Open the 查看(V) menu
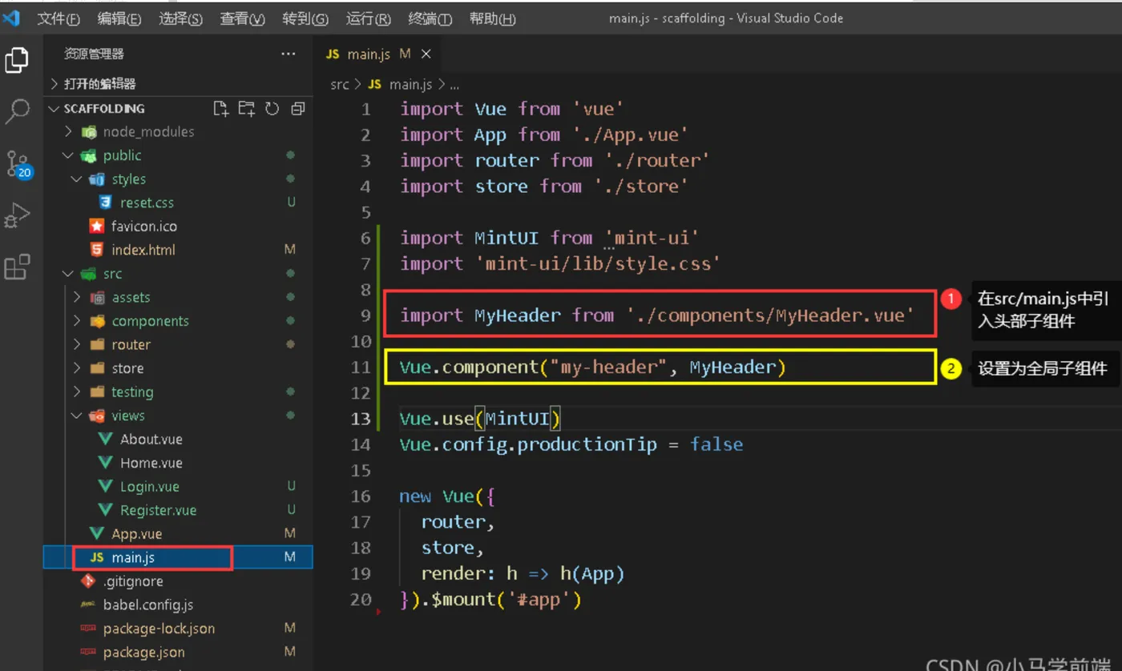Image resolution: width=1122 pixels, height=671 pixels. 242,18
